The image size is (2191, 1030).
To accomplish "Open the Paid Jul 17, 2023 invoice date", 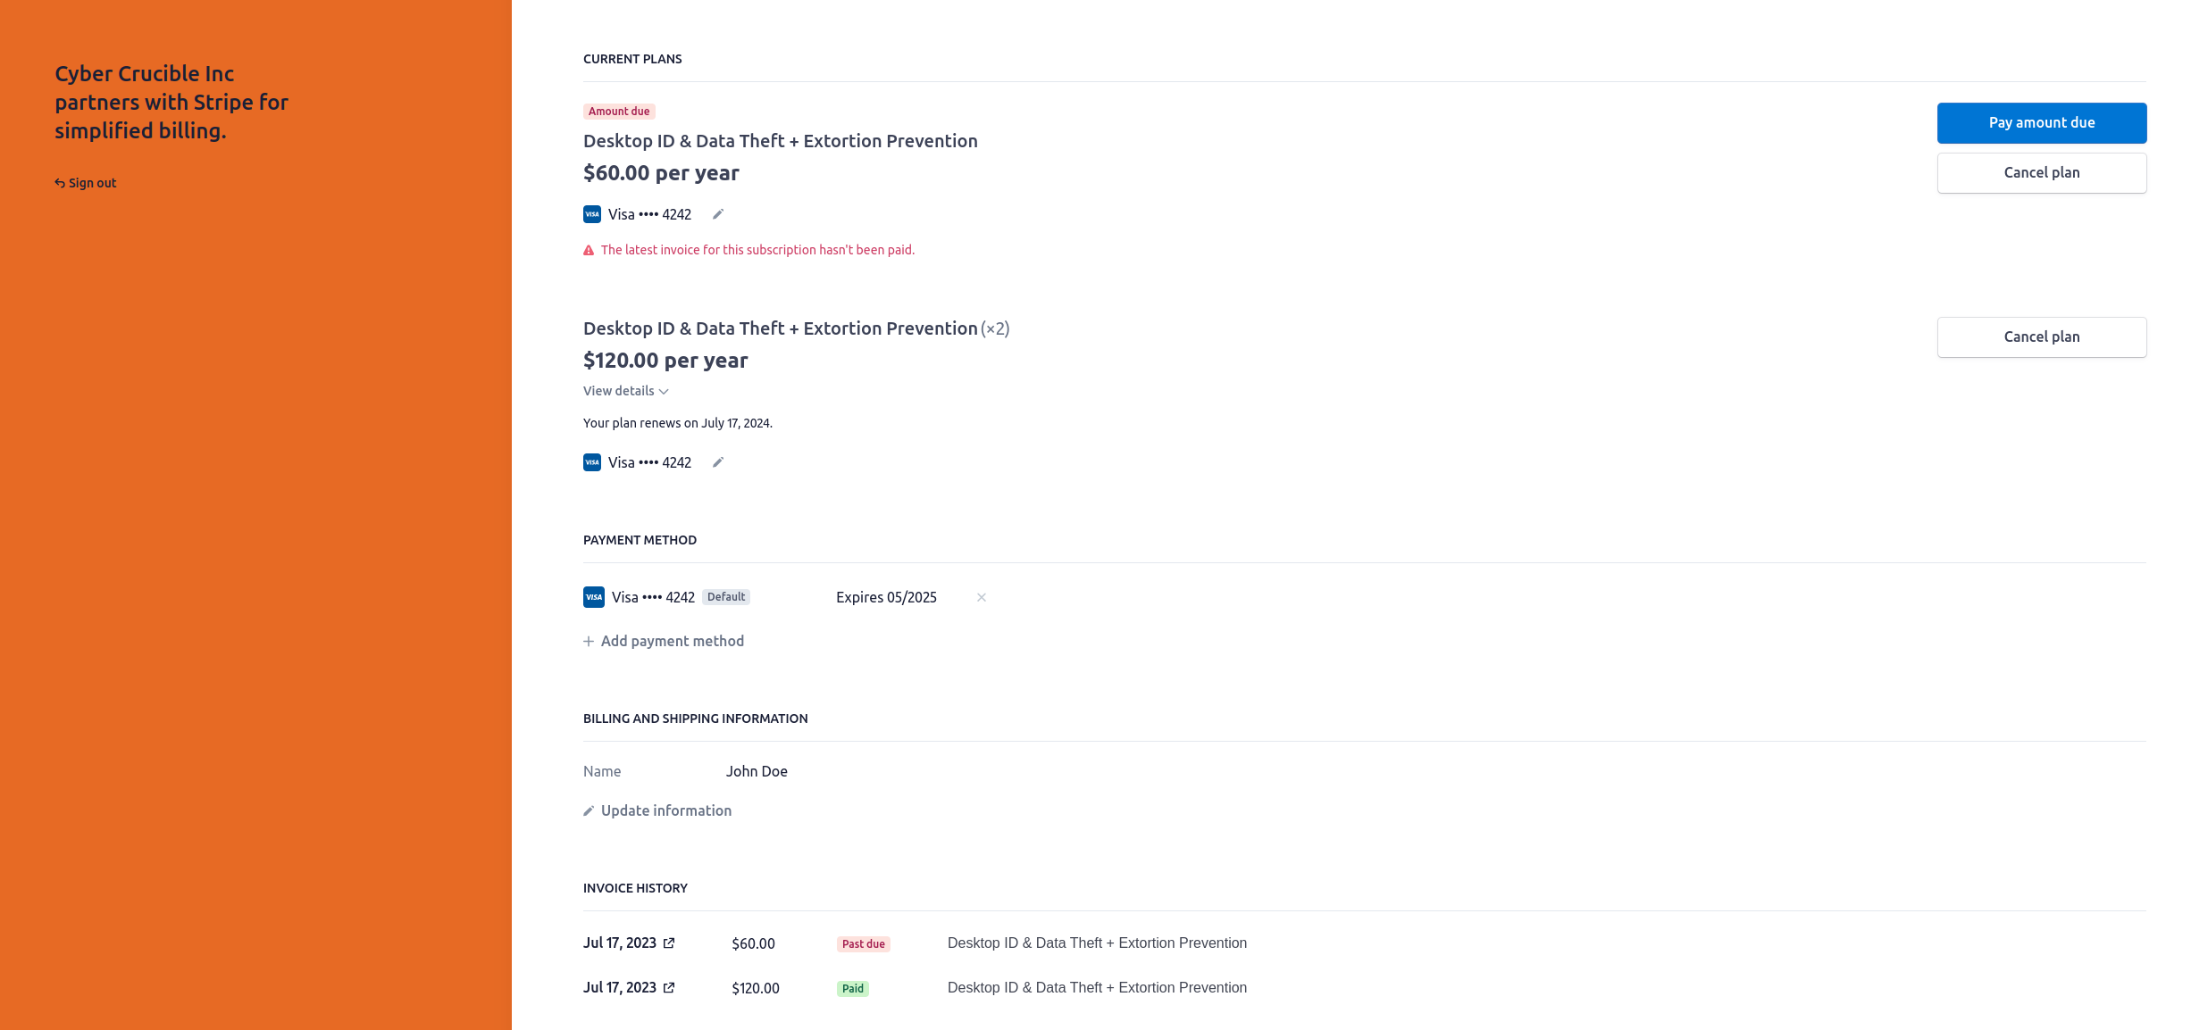I will click(620, 987).
